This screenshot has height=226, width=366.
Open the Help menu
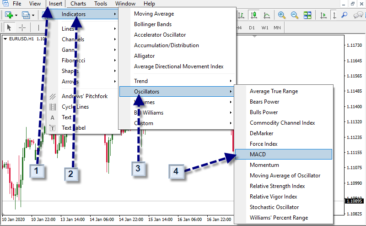pyautogui.click(x=150, y=4)
